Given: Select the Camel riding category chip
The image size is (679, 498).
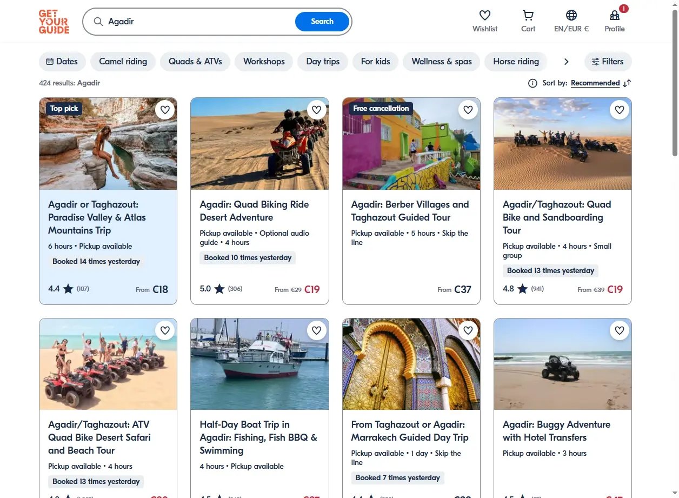Looking at the screenshot, I should point(123,62).
